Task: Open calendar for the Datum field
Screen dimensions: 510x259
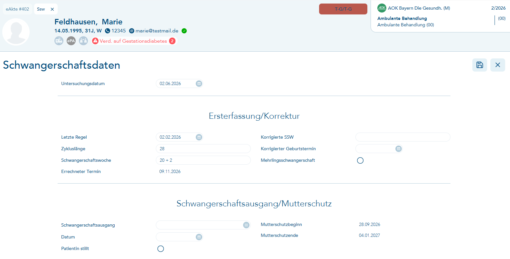Action: (x=199, y=237)
